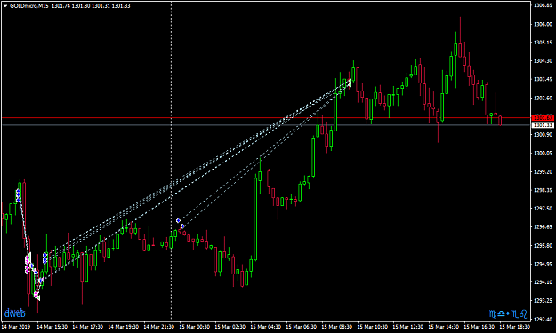Screen dimensions: 556x333
Task: Click the white close-trade arrow near 1303.45
Action: pyautogui.click(x=349, y=83)
